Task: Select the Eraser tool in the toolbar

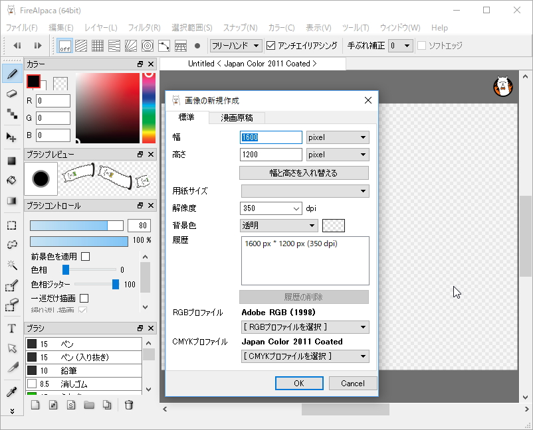Action: click(x=11, y=94)
